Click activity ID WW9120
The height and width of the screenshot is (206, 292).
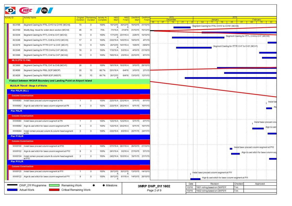click(x=17, y=171)
